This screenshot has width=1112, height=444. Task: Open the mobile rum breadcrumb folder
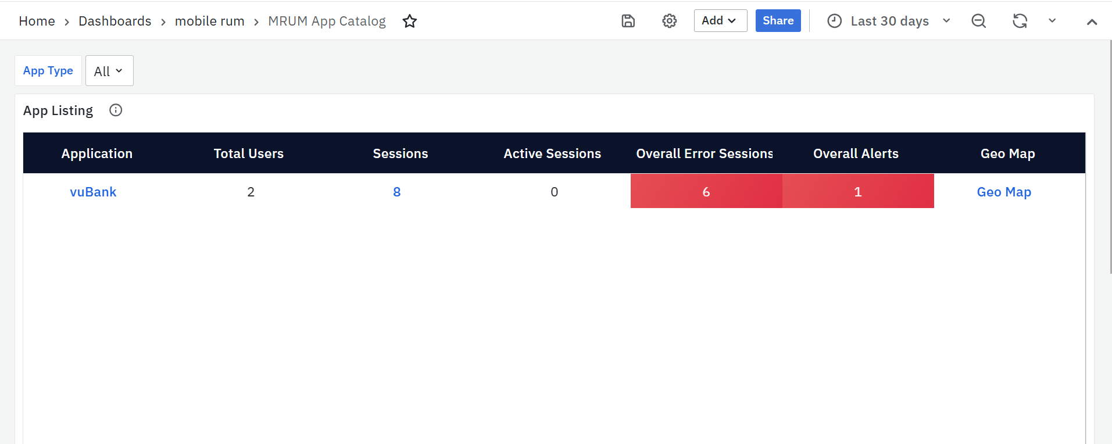209,22
